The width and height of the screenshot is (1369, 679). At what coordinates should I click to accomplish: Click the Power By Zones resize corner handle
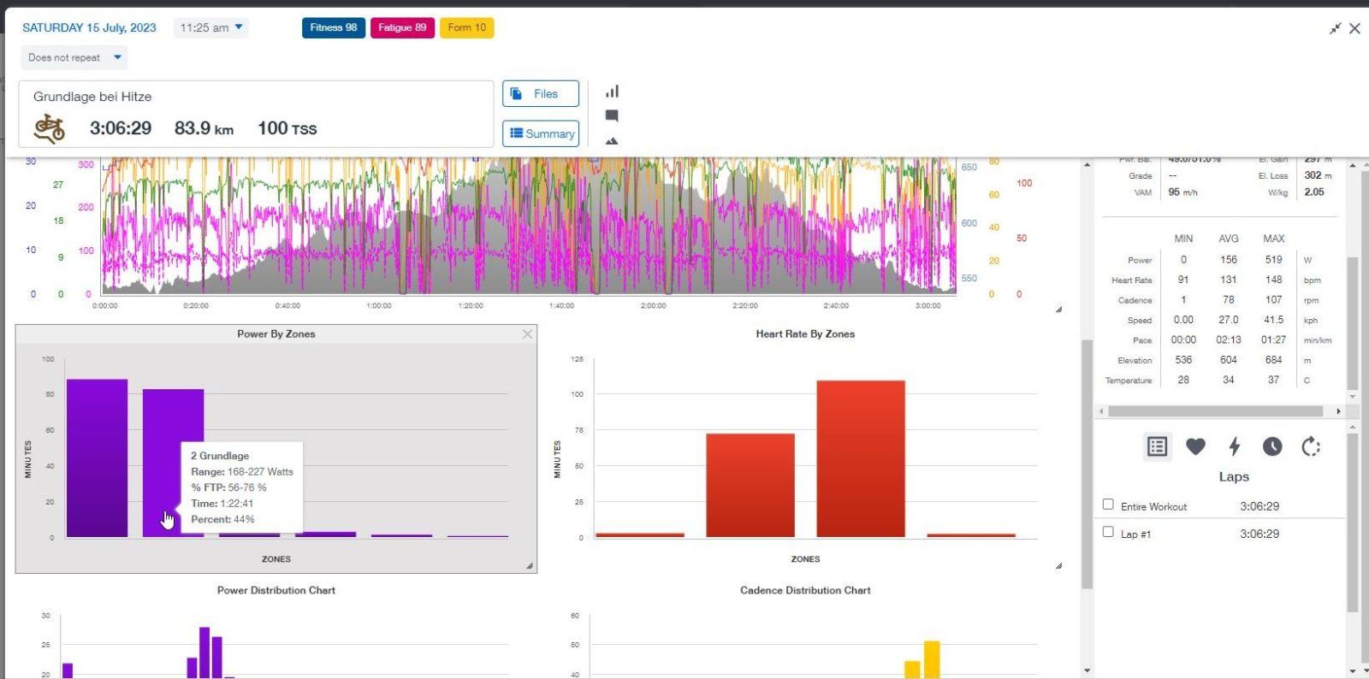(530, 565)
